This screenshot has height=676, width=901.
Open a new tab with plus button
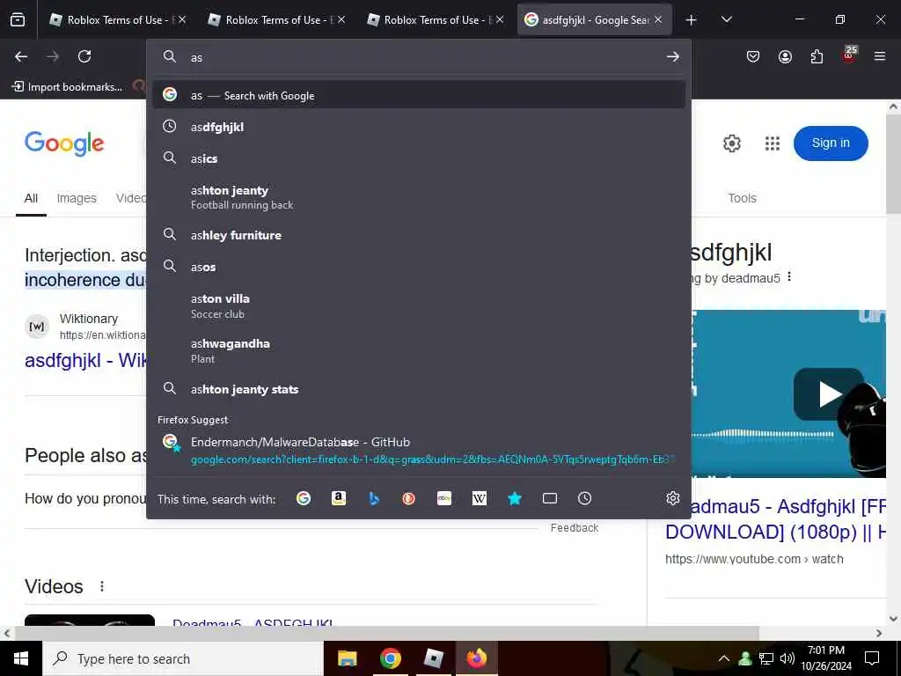coord(691,20)
